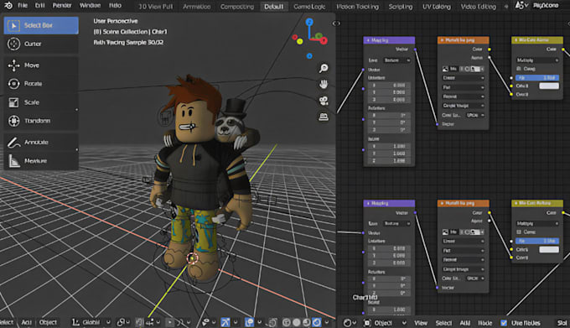Collapse the lower Mapping node
The height and width of the screenshot is (328, 570).
pos(368,203)
